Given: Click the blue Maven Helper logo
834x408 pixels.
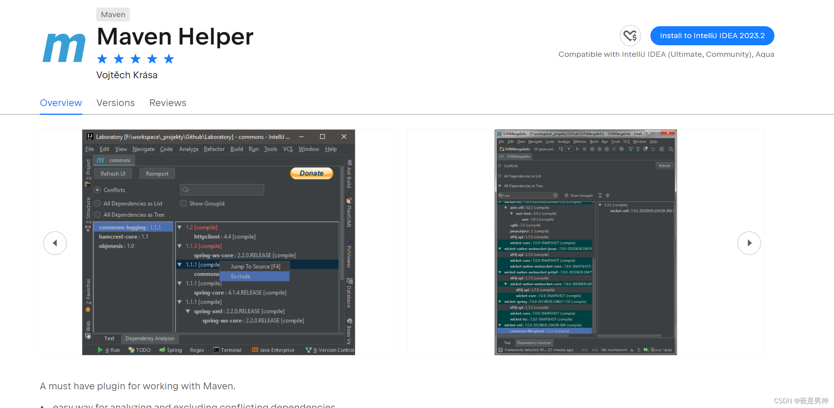Looking at the screenshot, I should (x=64, y=48).
